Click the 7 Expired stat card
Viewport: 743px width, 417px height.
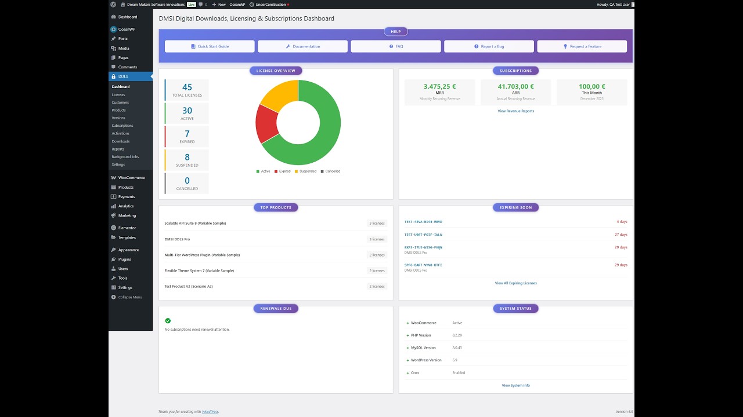pyautogui.click(x=187, y=137)
